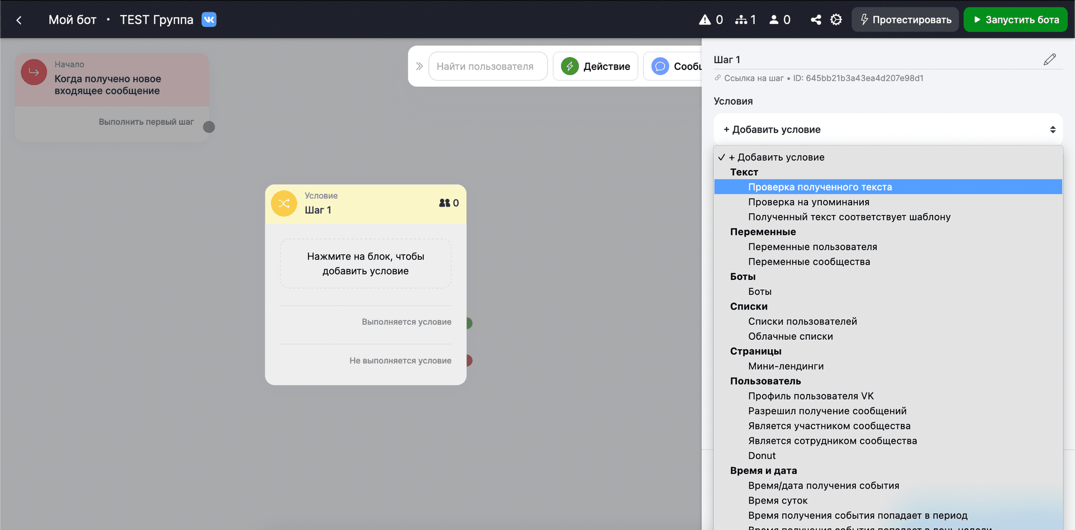Viewport: 1075px width, 530px height.
Task: Click the green Запустить бота button
Action: 1015,20
